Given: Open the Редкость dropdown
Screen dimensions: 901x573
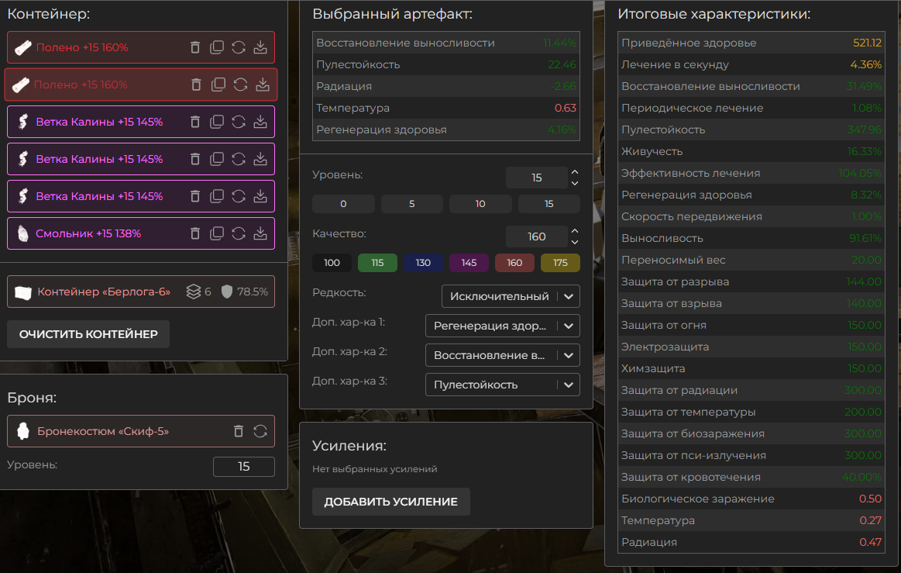Looking at the screenshot, I should tap(510, 296).
